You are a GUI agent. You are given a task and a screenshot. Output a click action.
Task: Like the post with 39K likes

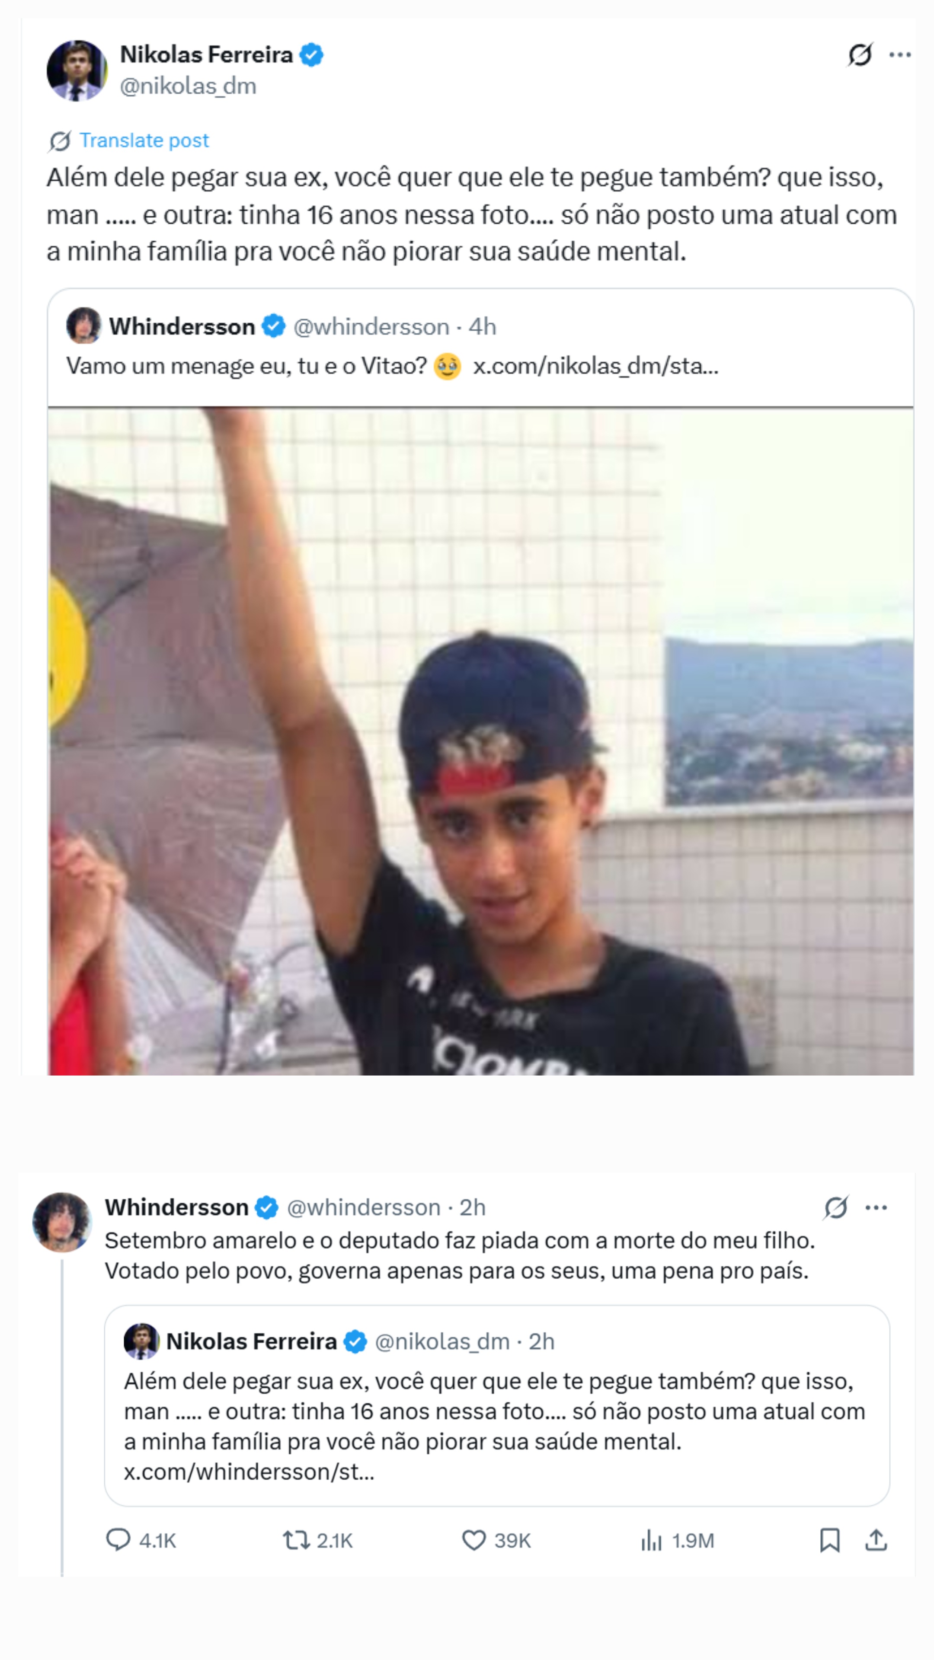pyautogui.click(x=474, y=1540)
